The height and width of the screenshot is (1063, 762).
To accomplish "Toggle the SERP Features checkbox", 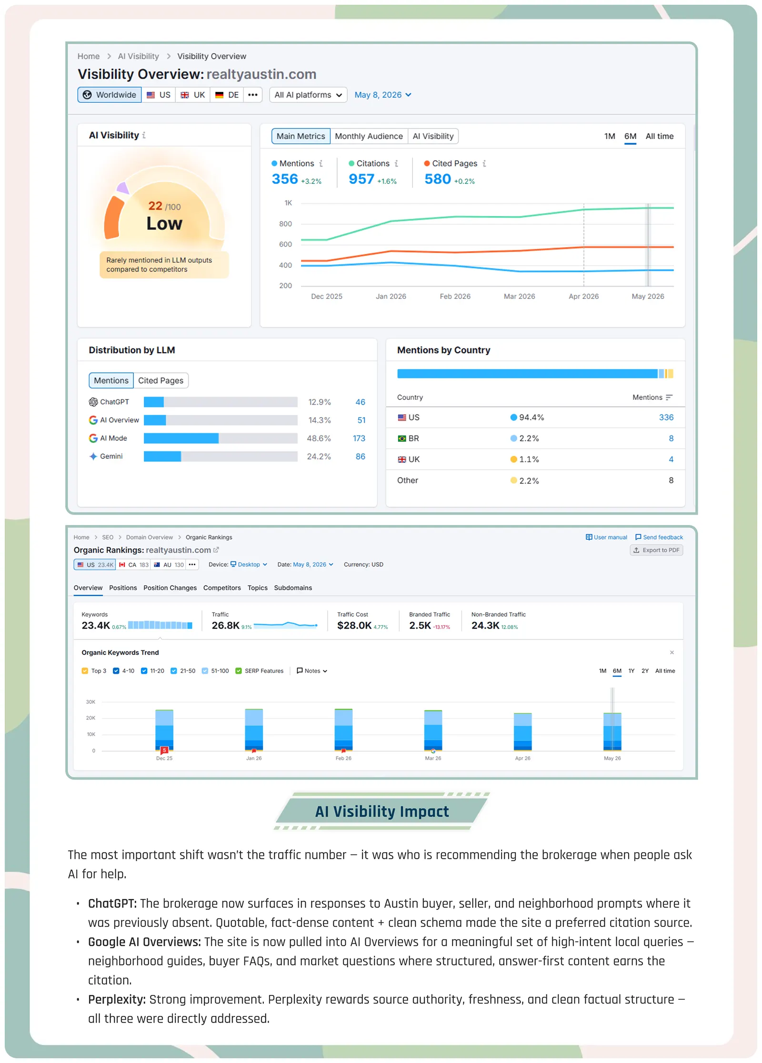I will tap(239, 670).
